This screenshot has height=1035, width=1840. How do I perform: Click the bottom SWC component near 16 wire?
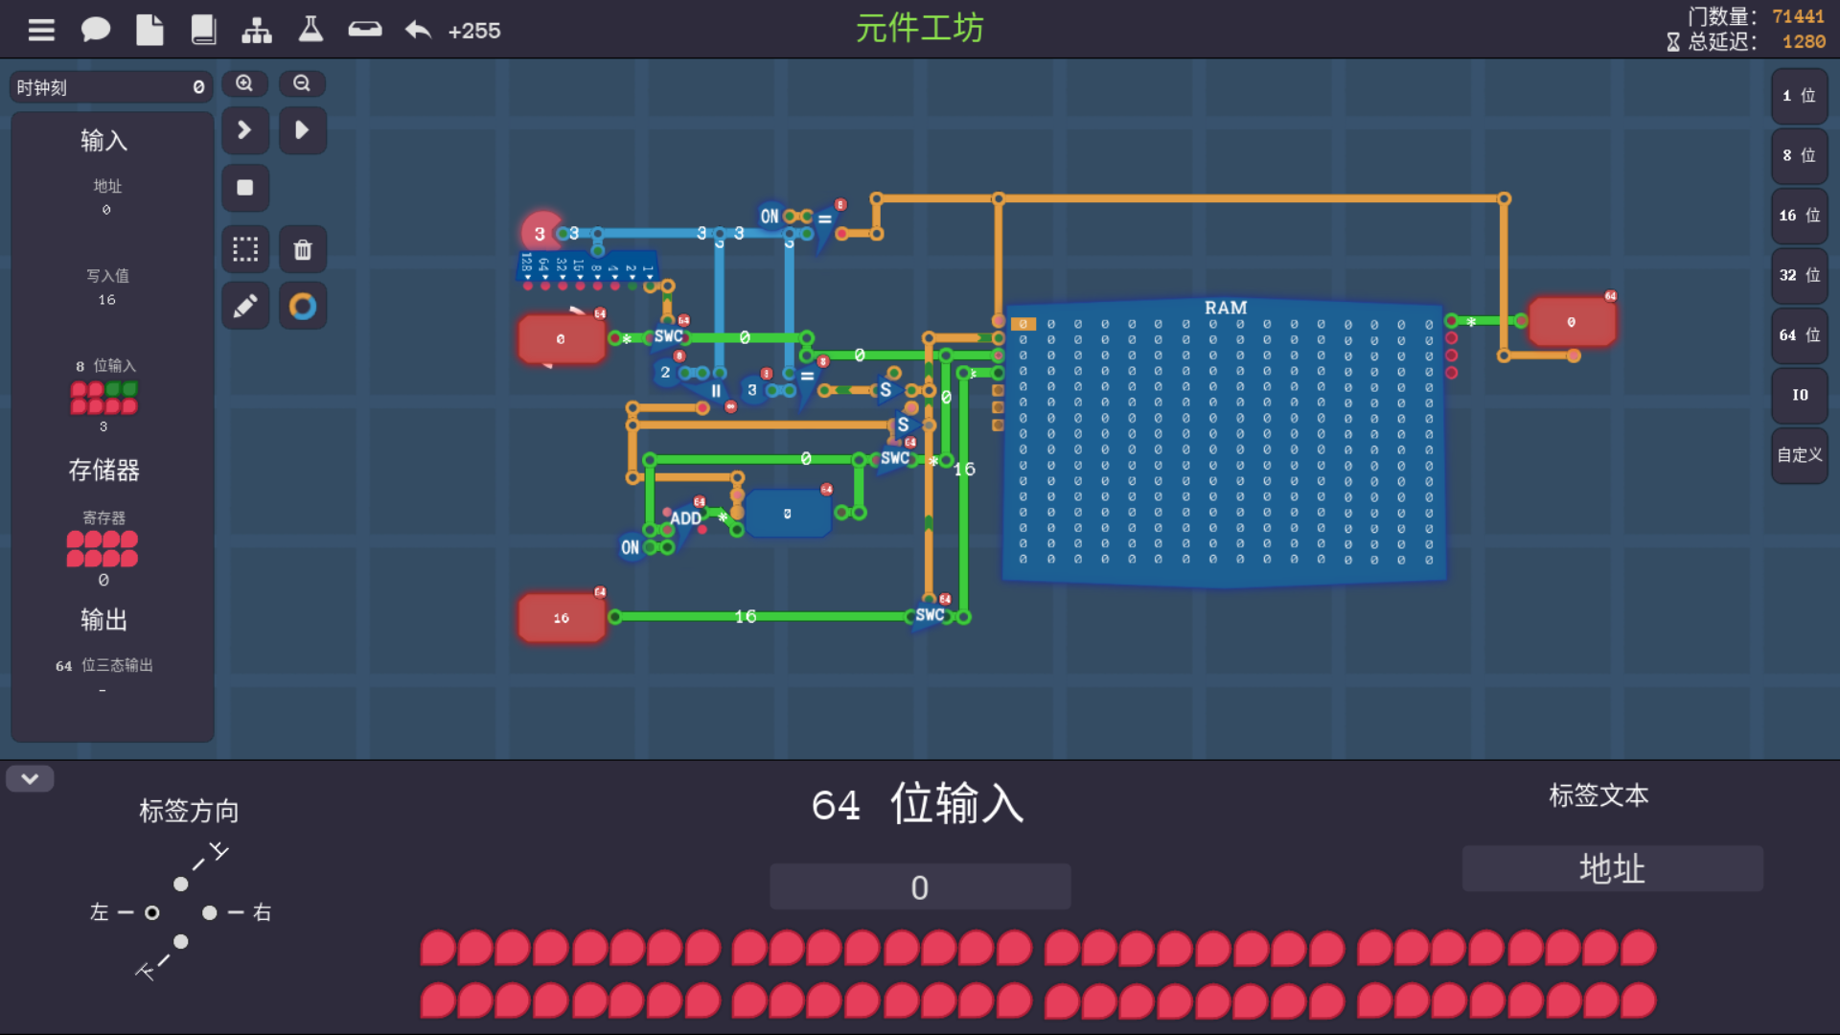929,615
